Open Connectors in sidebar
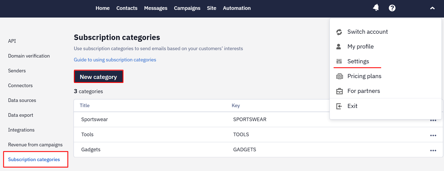This screenshot has width=444, height=171. 20,86
